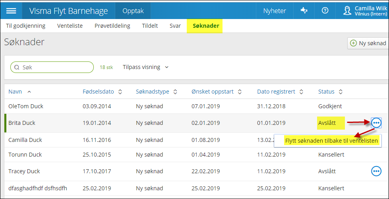The height and width of the screenshot is (199, 389).
Task: Sort by Søknadstype column arrows
Action: tap(175, 92)
